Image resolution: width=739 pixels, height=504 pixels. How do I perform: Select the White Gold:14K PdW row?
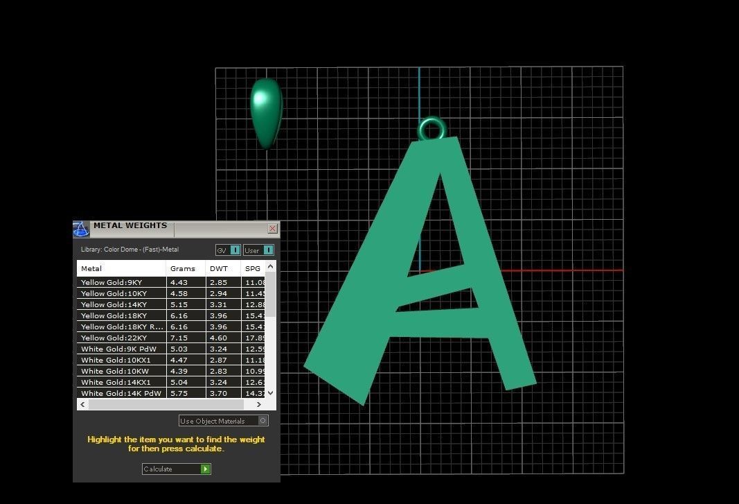(171, 393)
